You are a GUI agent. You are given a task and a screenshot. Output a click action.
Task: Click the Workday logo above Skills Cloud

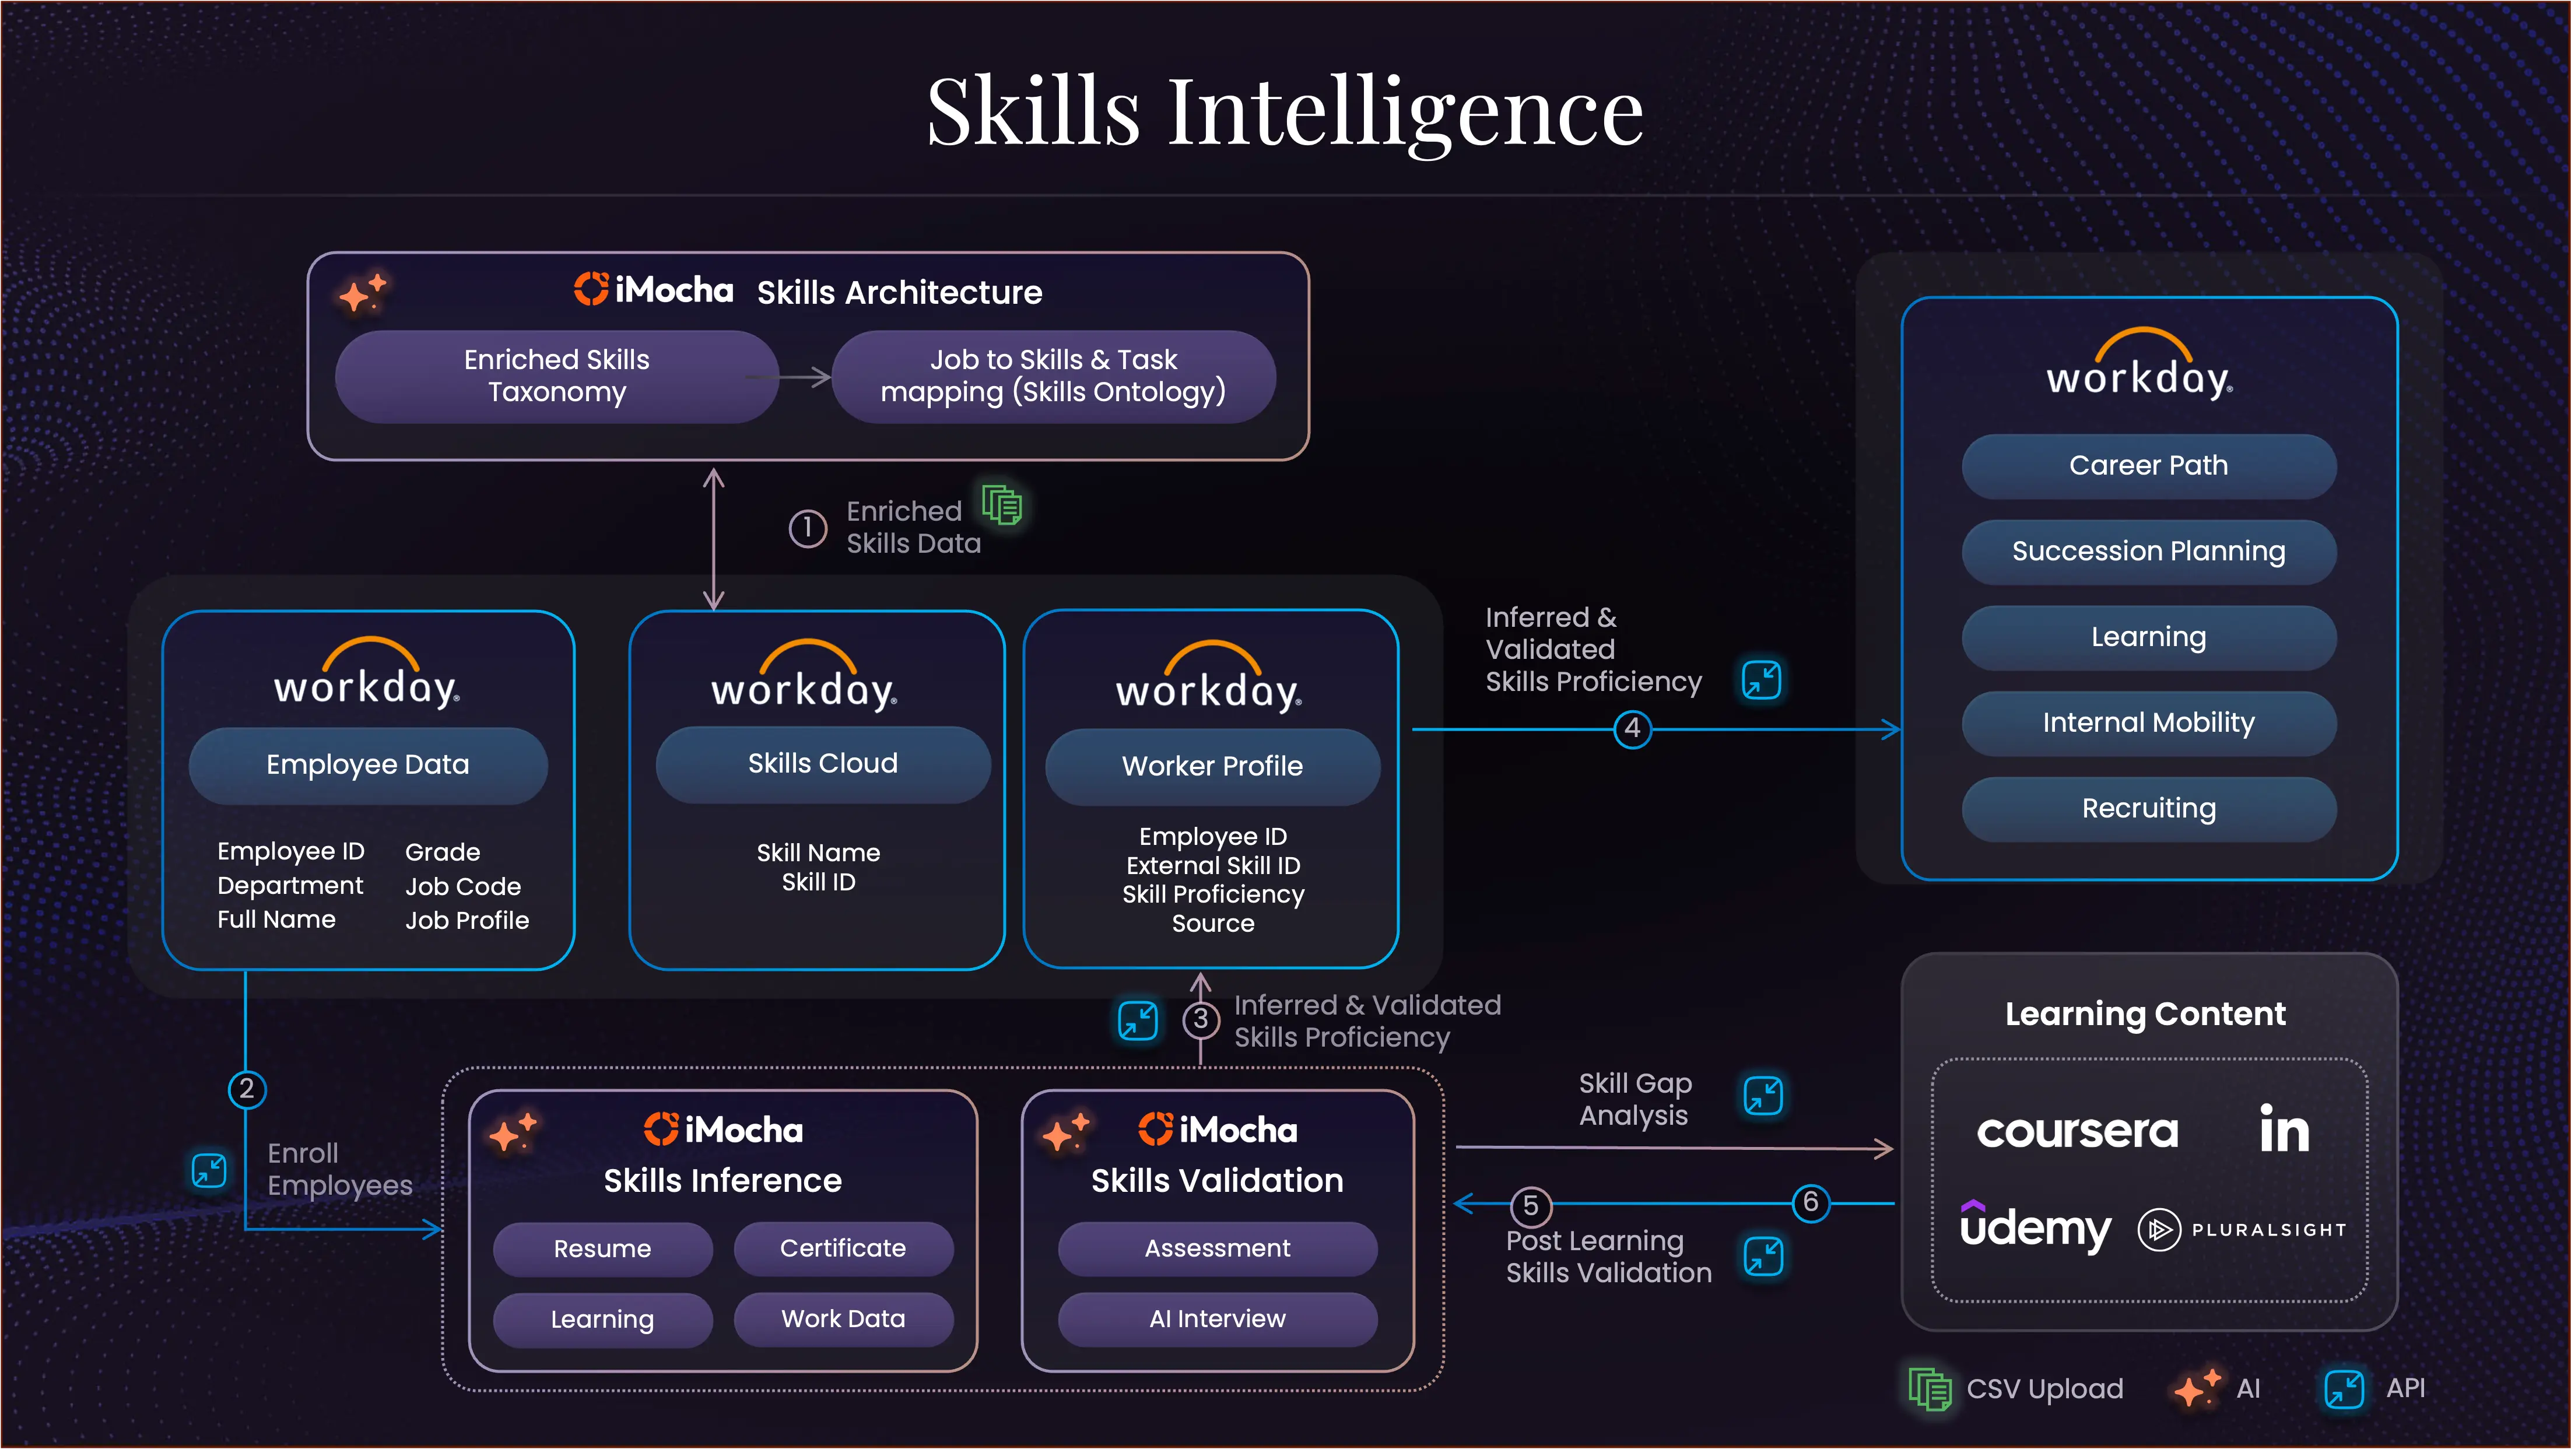[x=804, y=675]
